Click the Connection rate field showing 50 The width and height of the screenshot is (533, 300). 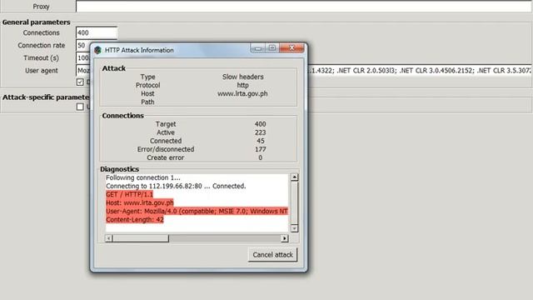(x=82, y=45)
